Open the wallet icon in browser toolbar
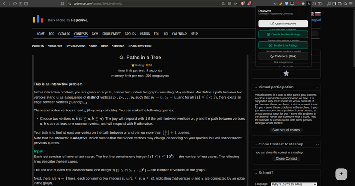The height and width of the screenshot is (186, 355). tap(340, 4)
